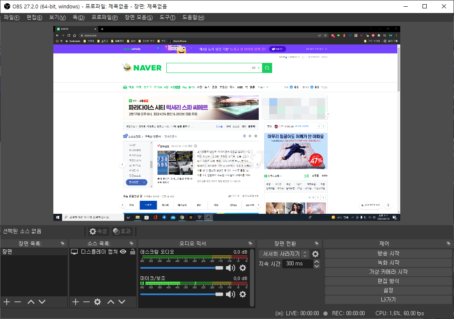This screenshot has height=319, width=454.
Task: Open 데스크탑 오디오 gear settings
Action: [x=243, y=268]
